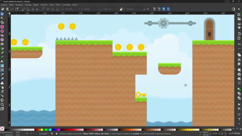Open the Arquivo menu
Image resolution: width=242 pixels, height=136 pixels.
click(x=4, y=5)
